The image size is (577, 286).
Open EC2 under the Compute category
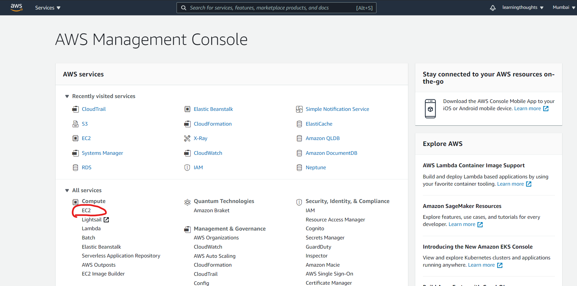[x=86, y=211]
